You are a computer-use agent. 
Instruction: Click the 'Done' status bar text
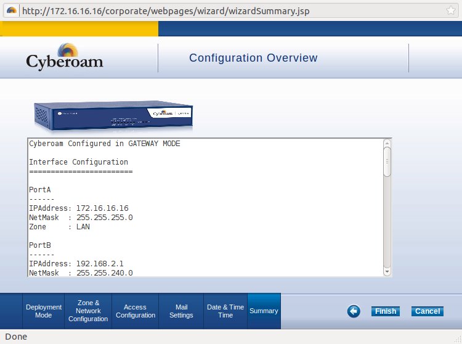16,337
